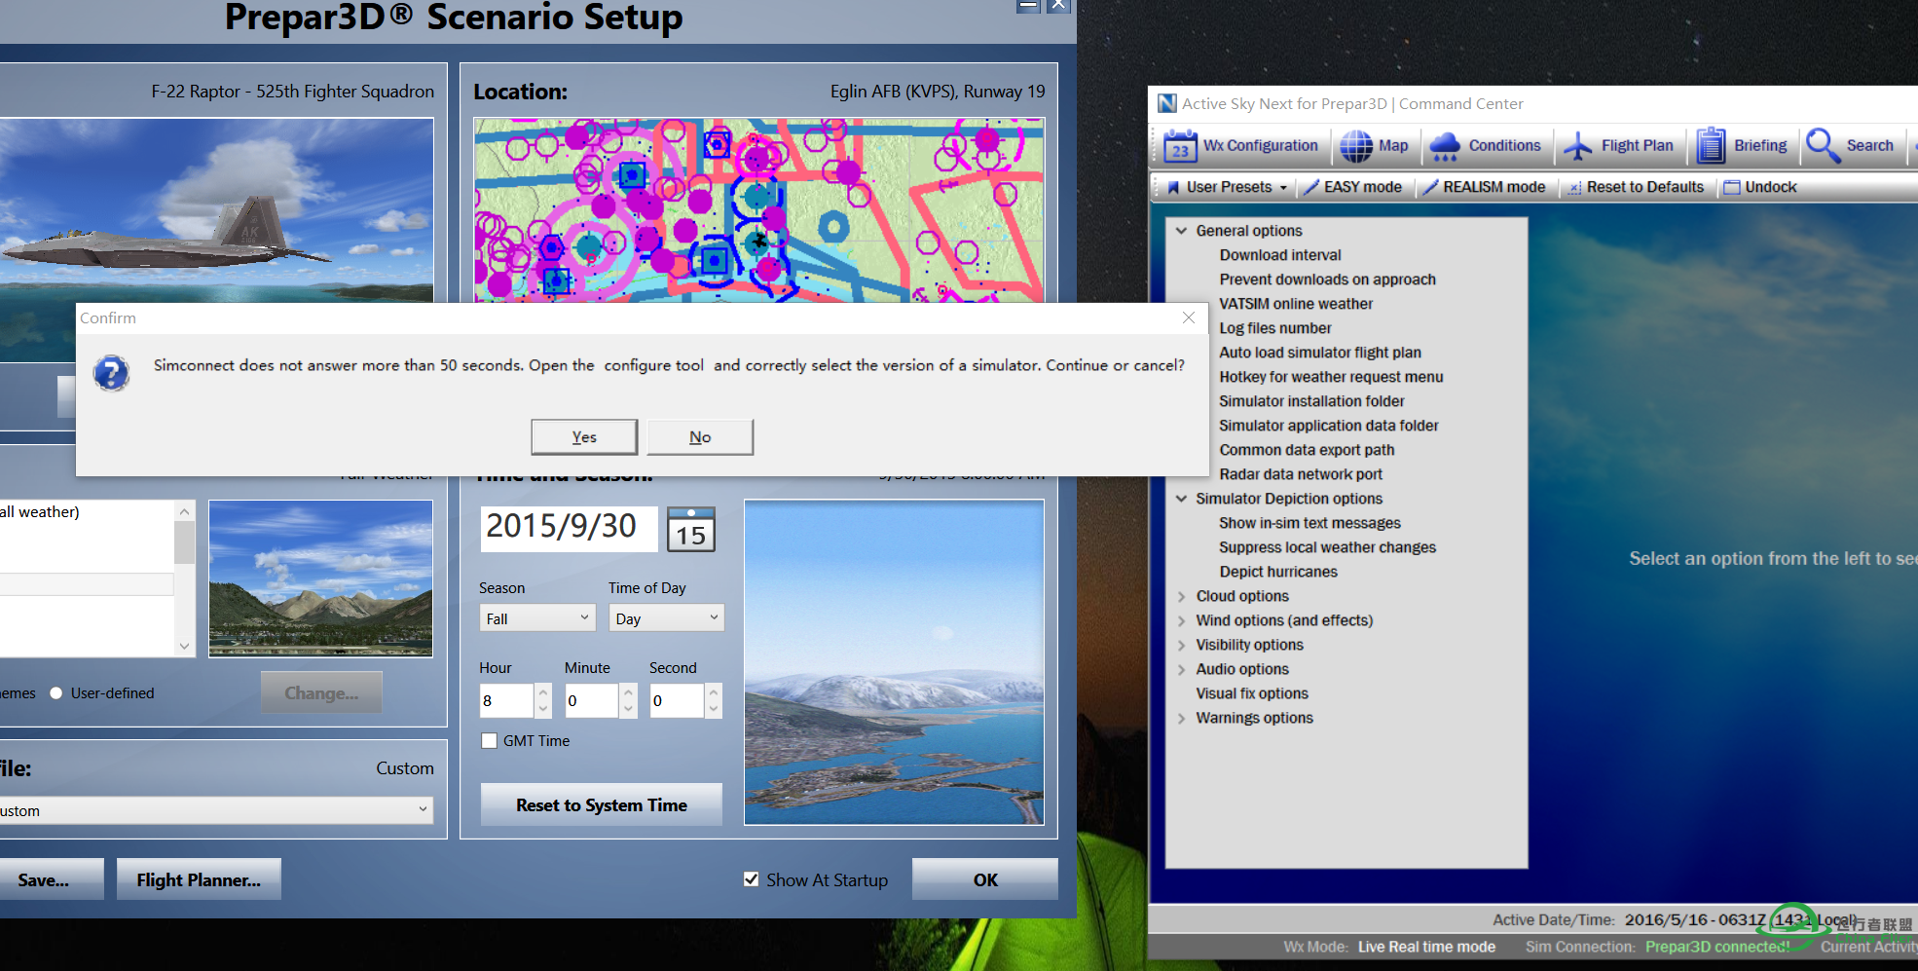Select Depict hurricanes option
The height and width of the screenshot is (971, 1918).
tap(1278, 572)
